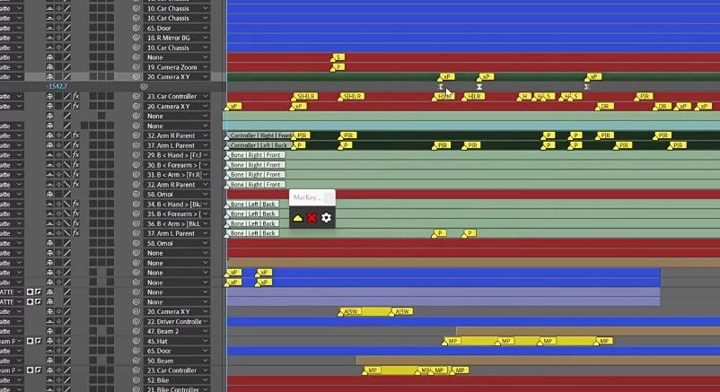Open parent dropdown showing 47. Beam 2
Viewport: 720px width, 392px height.
[177, 331]
